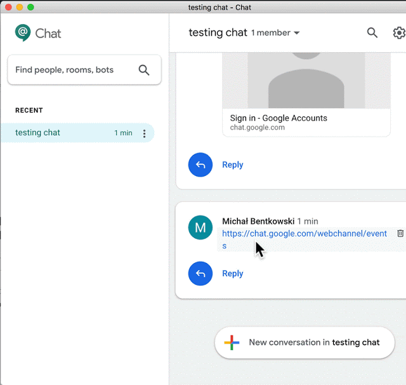This screenshot has height=385, width=406.
Task: Click the blue reply arrow under Michał's message
Action: [x=200, y=274]
